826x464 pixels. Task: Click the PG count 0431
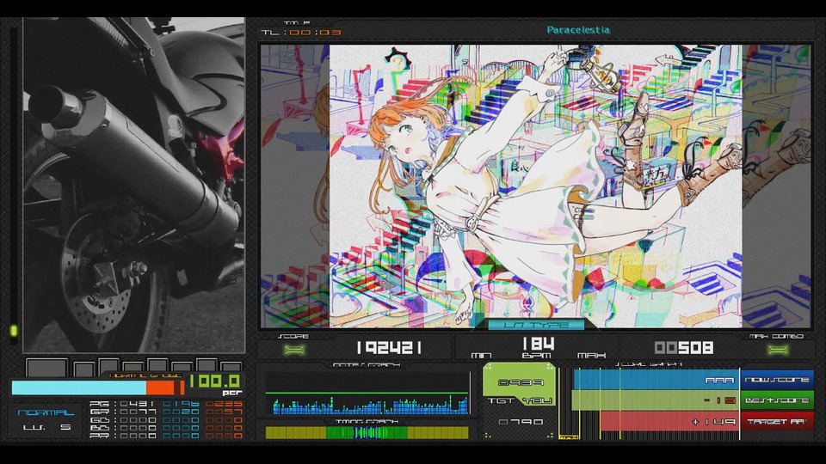click(138, 404)
